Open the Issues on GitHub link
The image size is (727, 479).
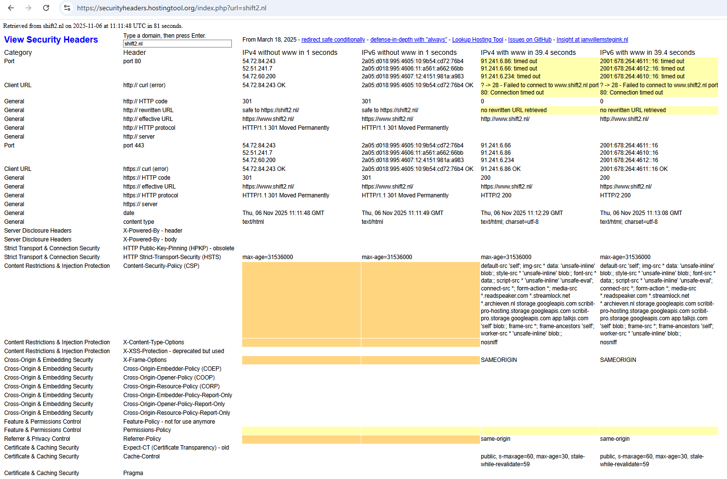click(529, 40)
